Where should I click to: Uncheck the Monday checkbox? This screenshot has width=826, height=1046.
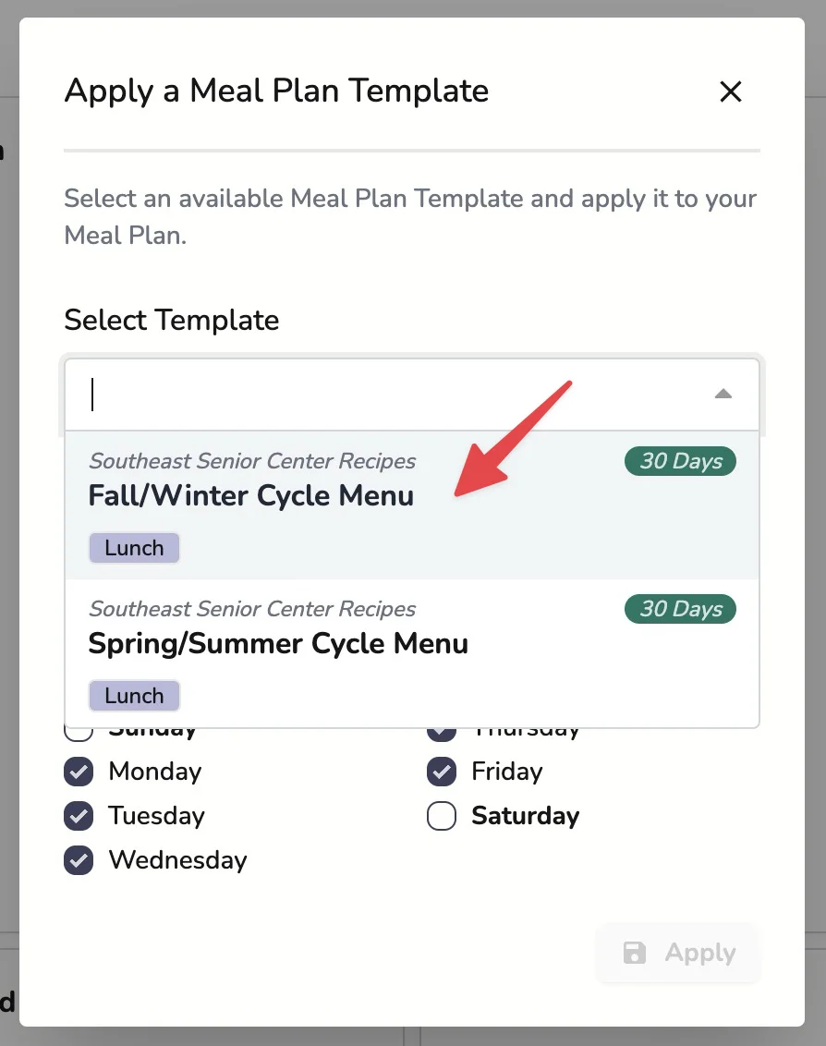click(x=79, y=772)
